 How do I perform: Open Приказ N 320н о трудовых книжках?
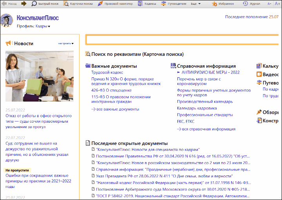(126, 81)
